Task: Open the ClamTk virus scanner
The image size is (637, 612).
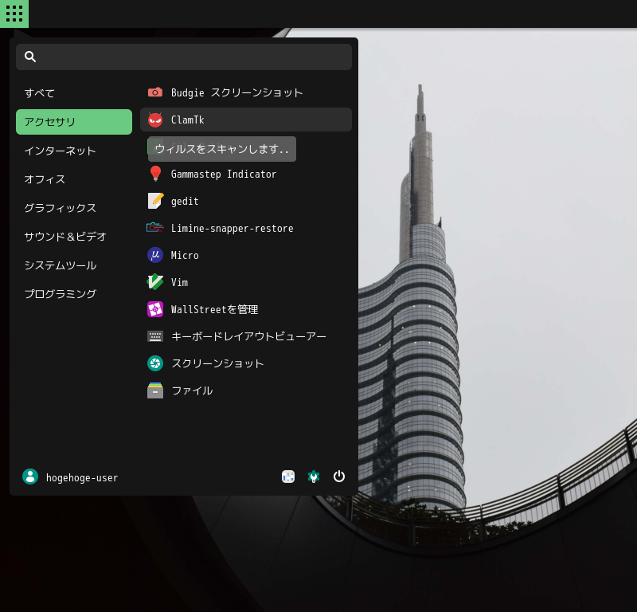Action: pyautogui.click(x=246, y=120)
